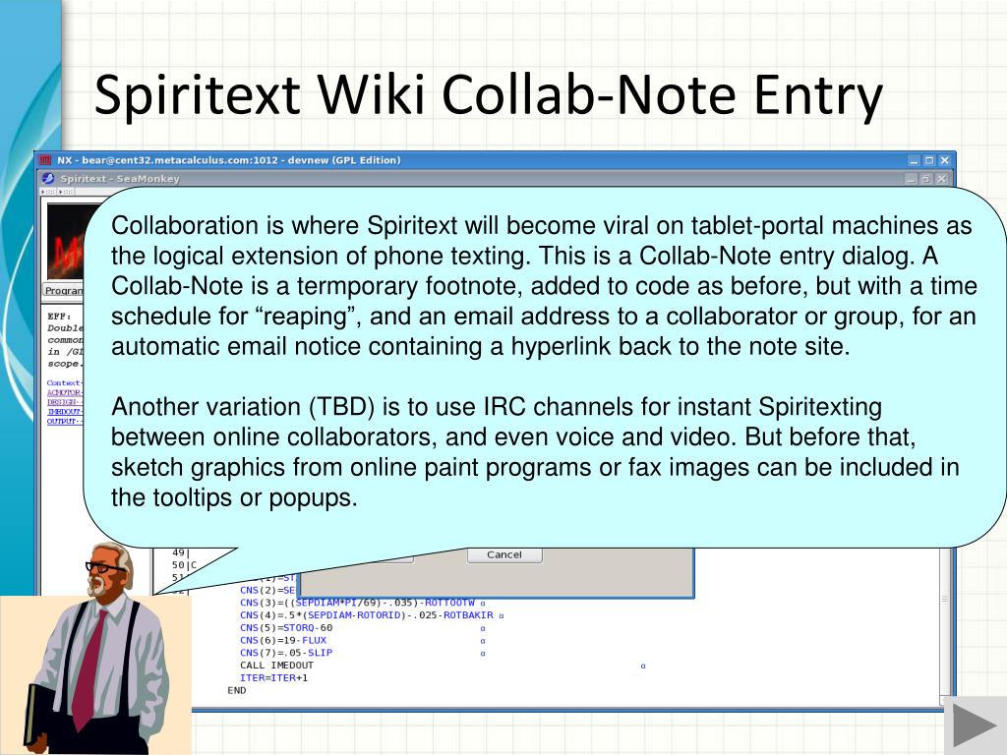
Task: Open the IMEDOUT sidebar link
Action: pyautogui.click(x=65, y=412)
